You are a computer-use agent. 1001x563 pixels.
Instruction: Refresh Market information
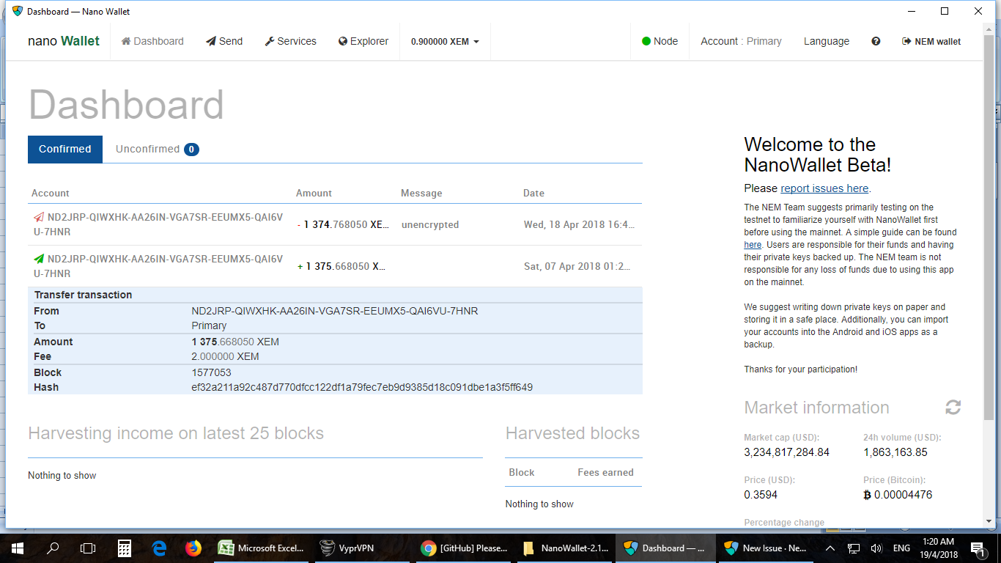[x=953, y=407]
